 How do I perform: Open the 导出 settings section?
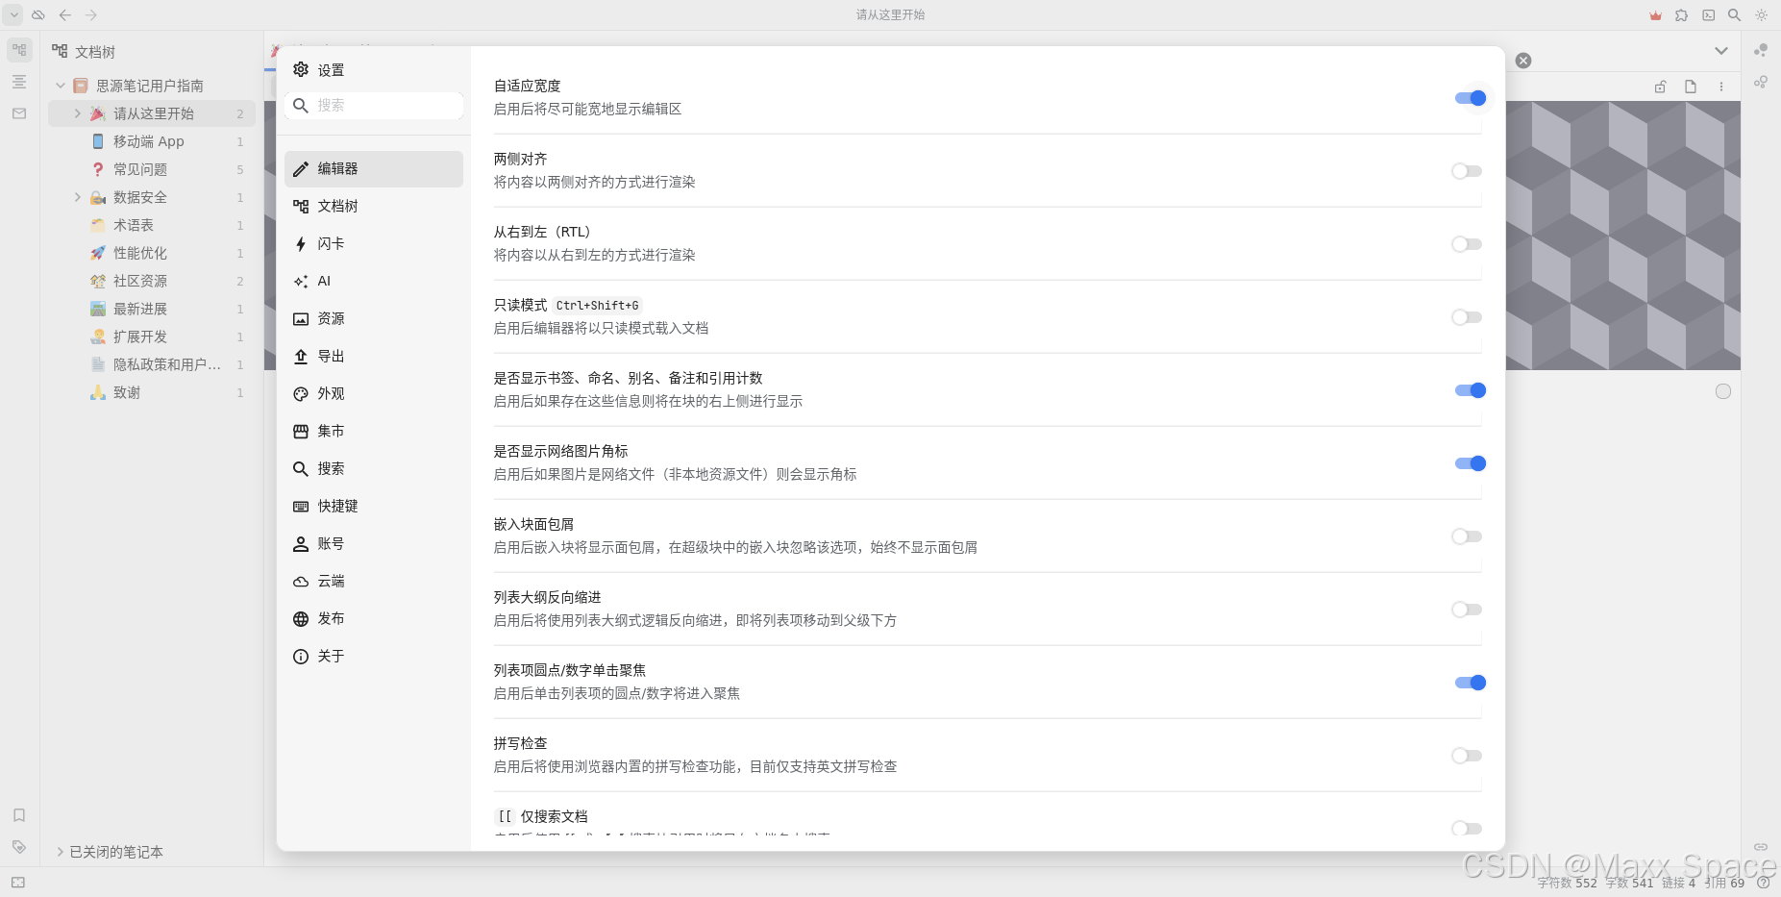point(373,356)
